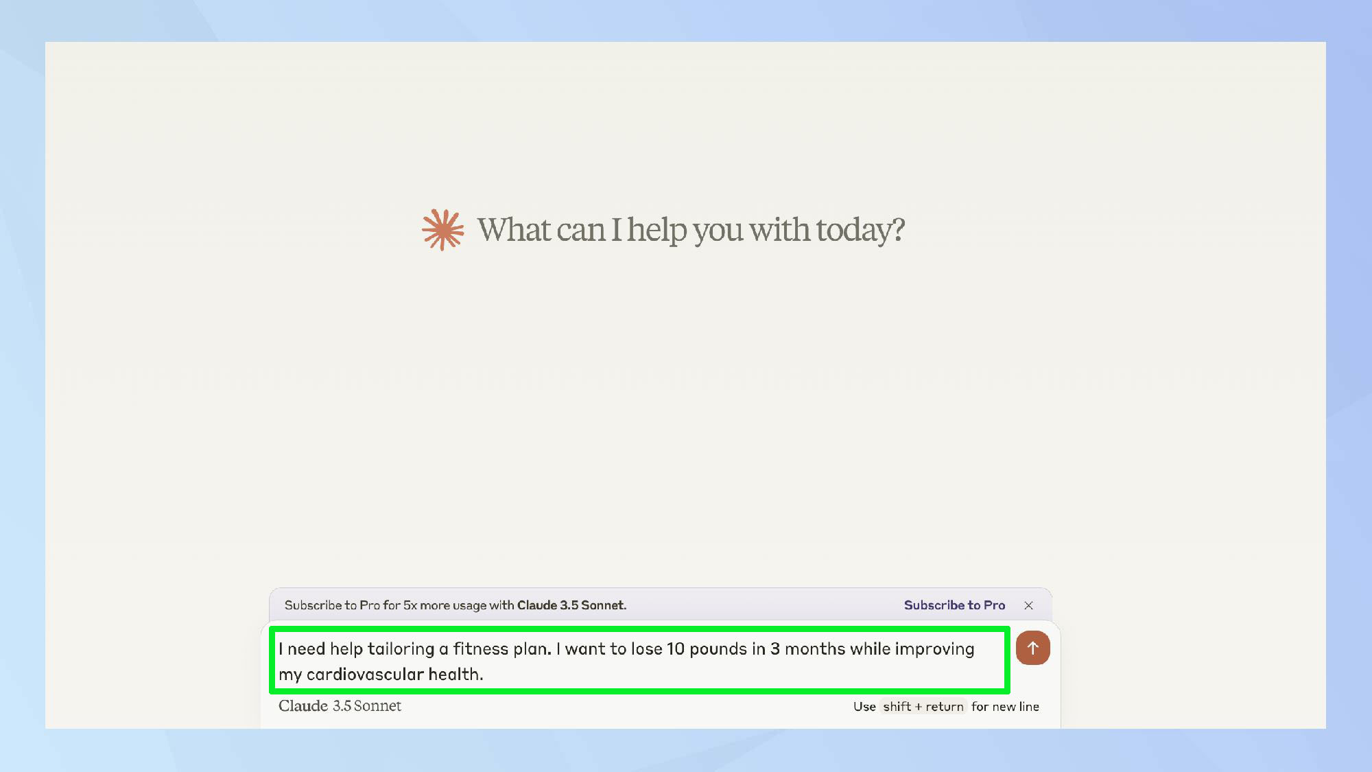Viewport: 1372px width, 772px height.
Task: Click the 'shift + return' keyboard hint
Action: pyautogui.click(x=923, y=707)
